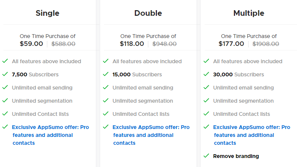
Task: Select the Single plan heading
Action: [x=48, y=13]
